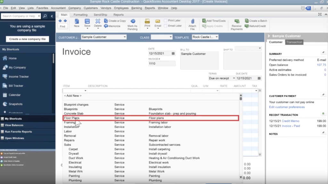Viewport: 328px width, 184px height.
Task: Open Credit Memo transaction link
Action: [290, 121]
